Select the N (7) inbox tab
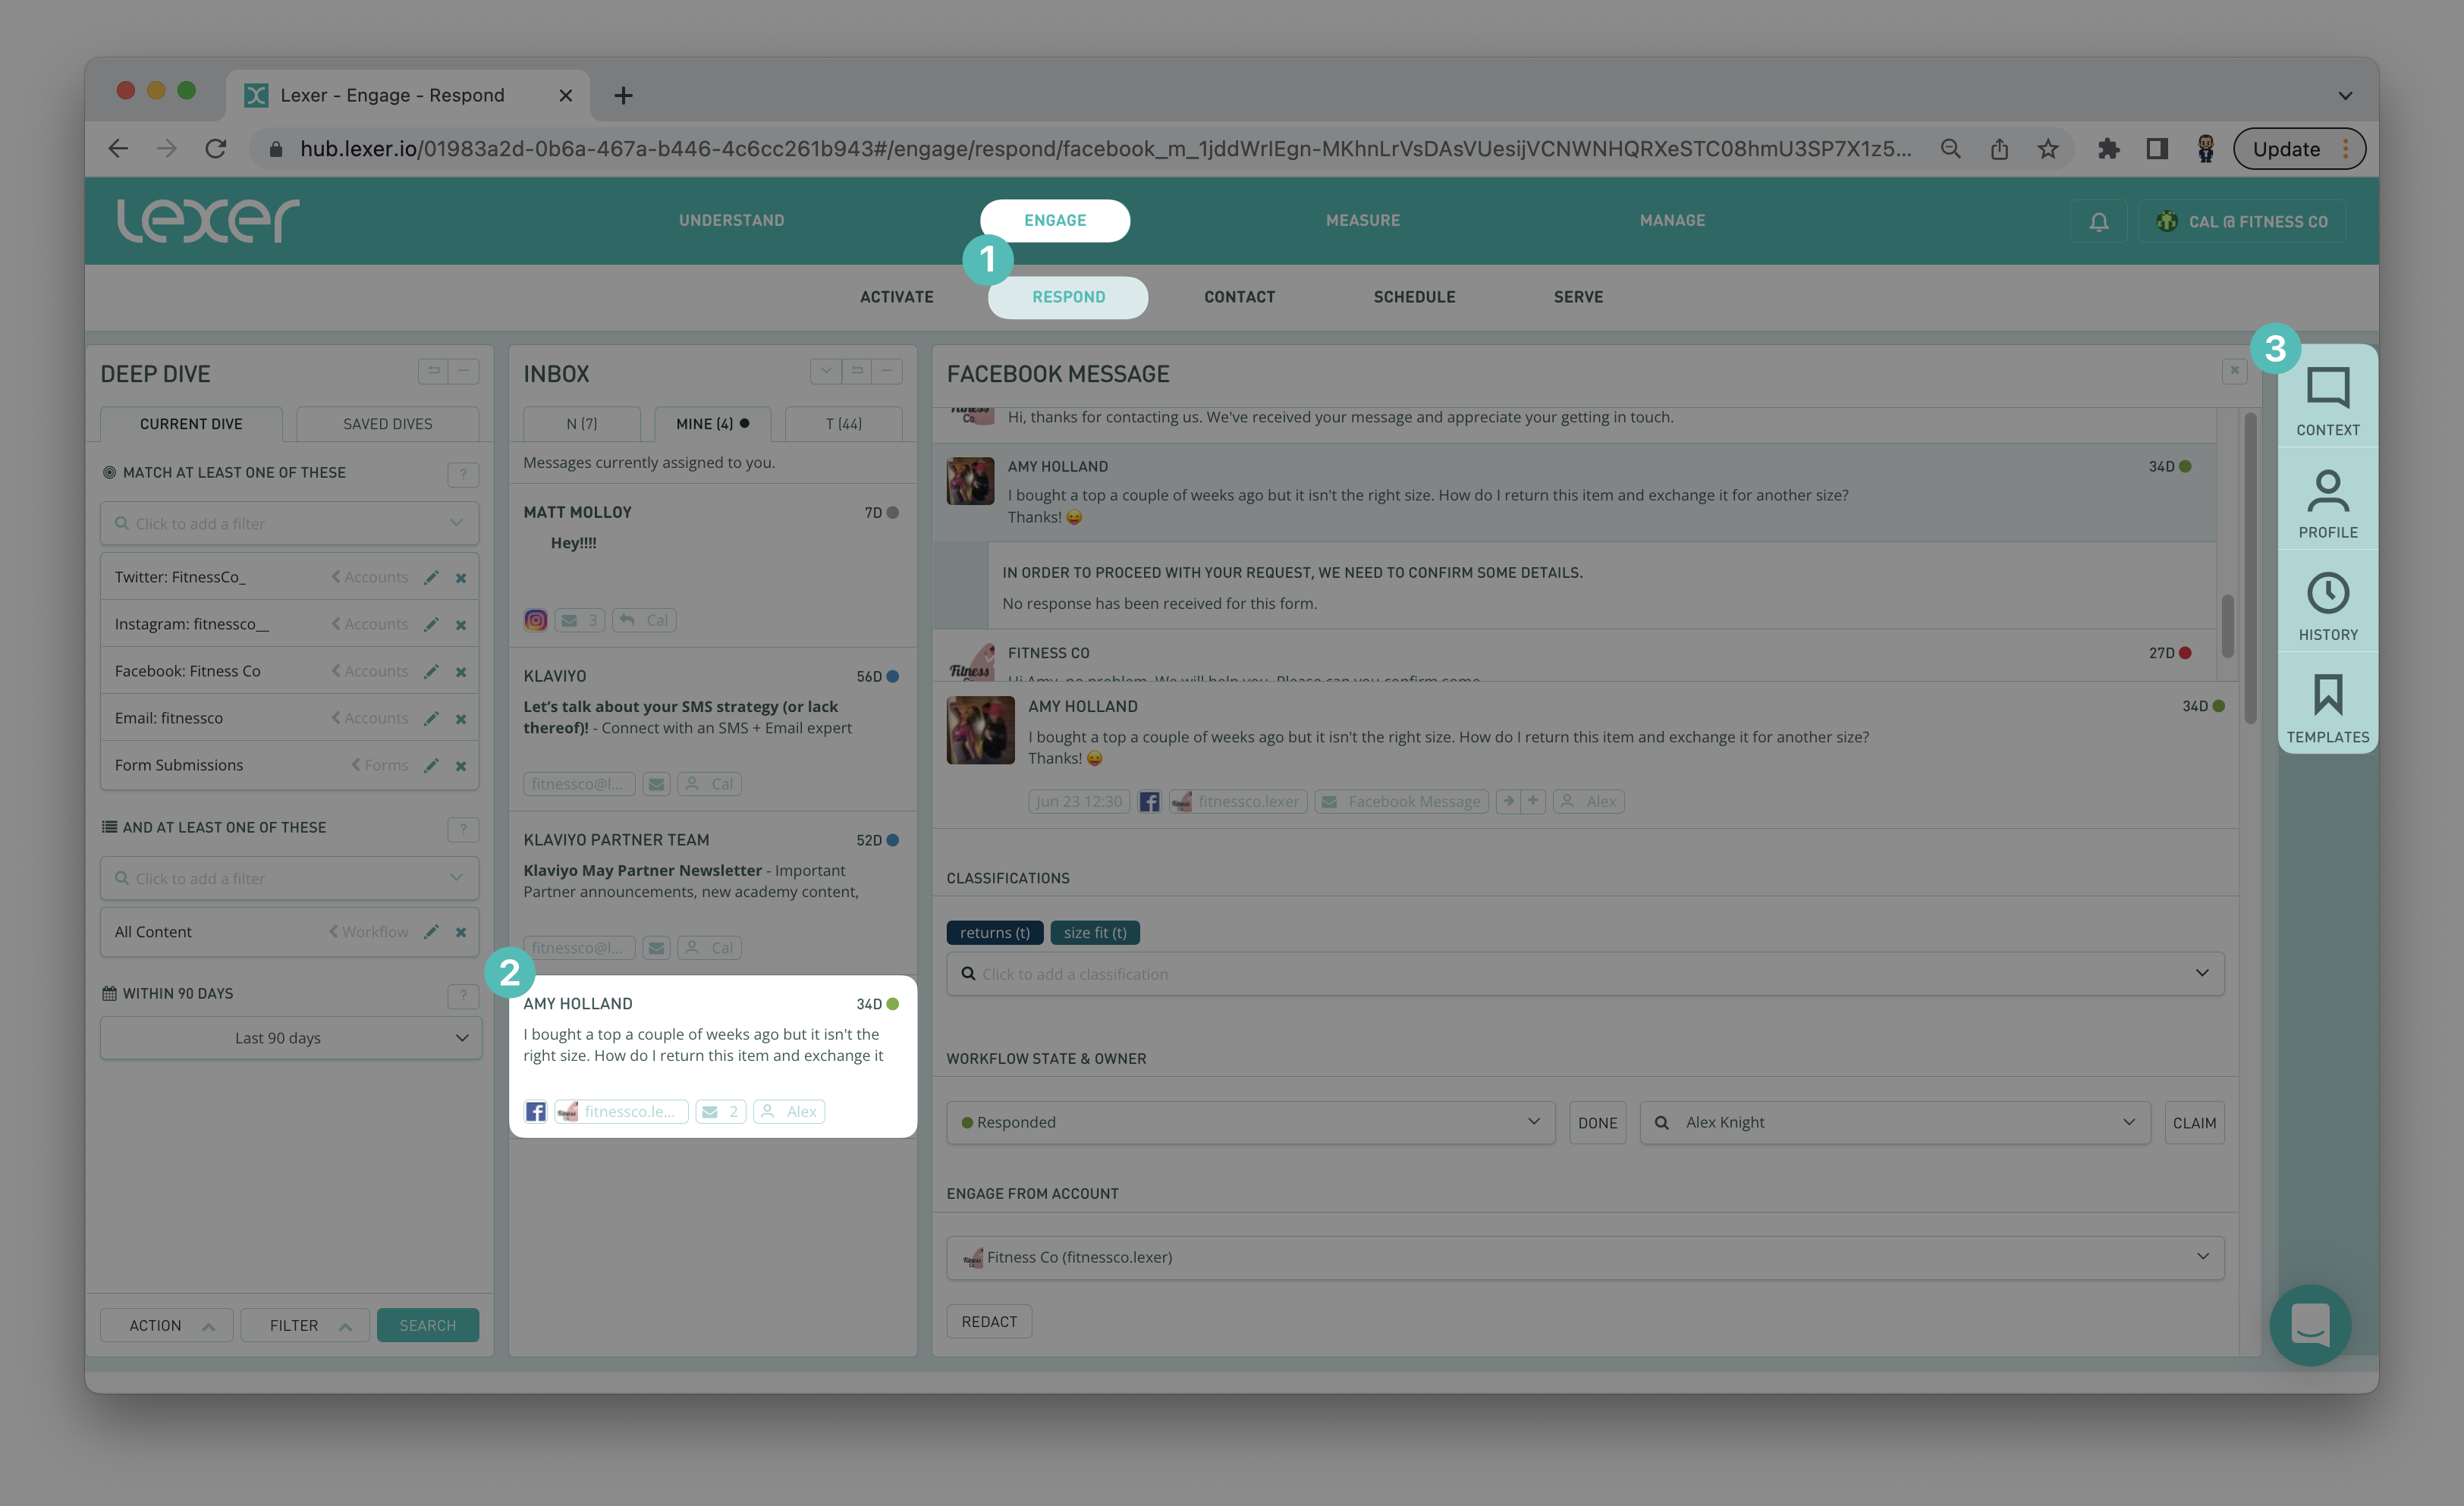Screen dimensions: 2464x1506 [x=581, y=424]
